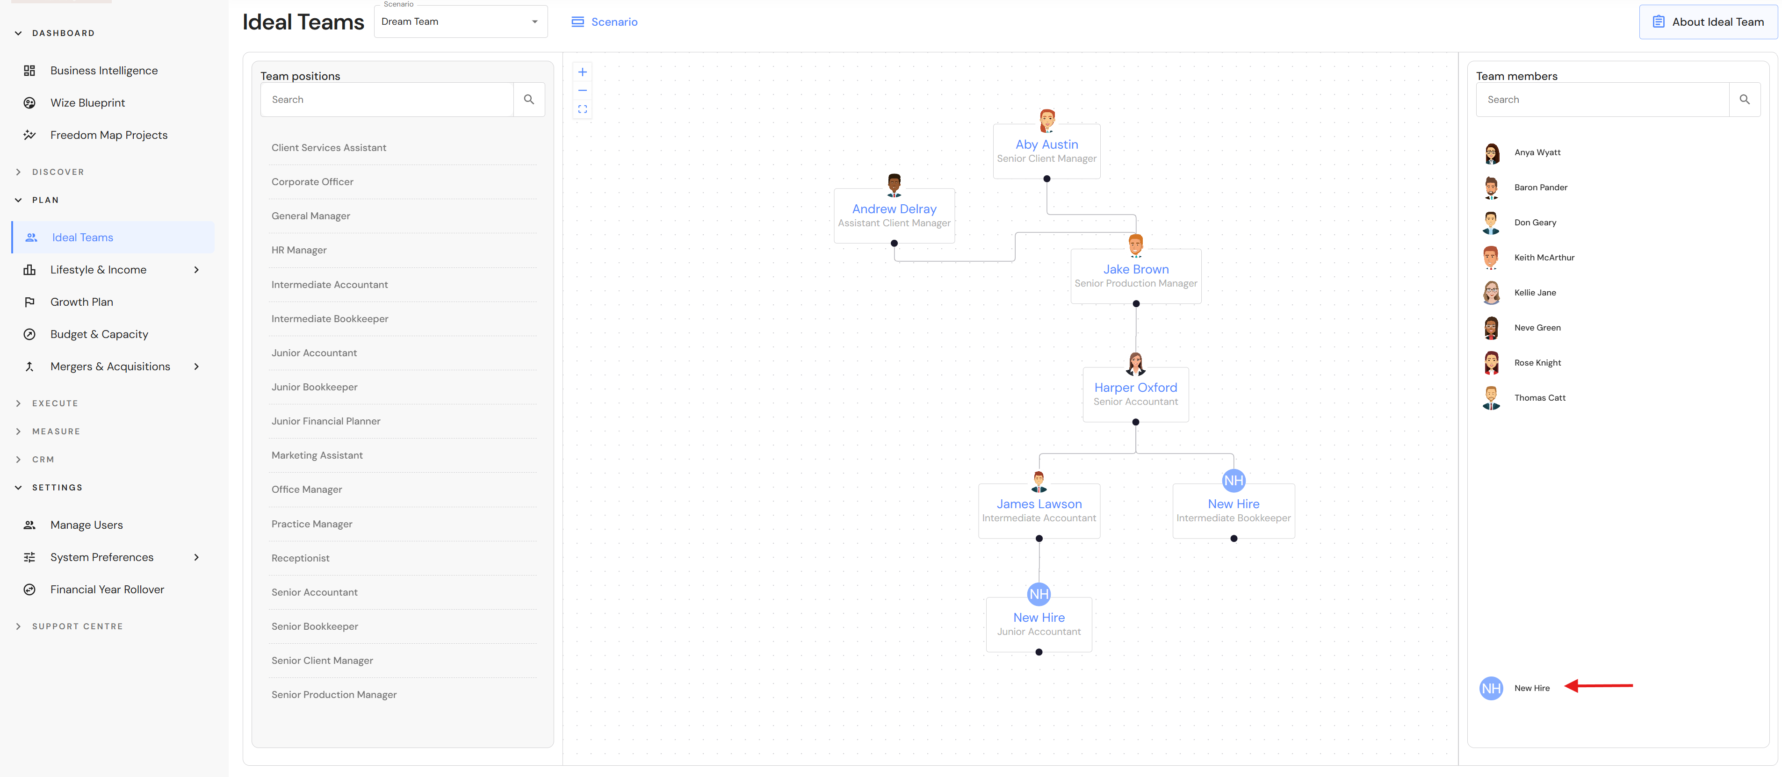Image resolution: width=1782 pixels, height=777 pixels.
Task: Expand the Lifestyle & Income submenu
Action: tap(196, 270)
